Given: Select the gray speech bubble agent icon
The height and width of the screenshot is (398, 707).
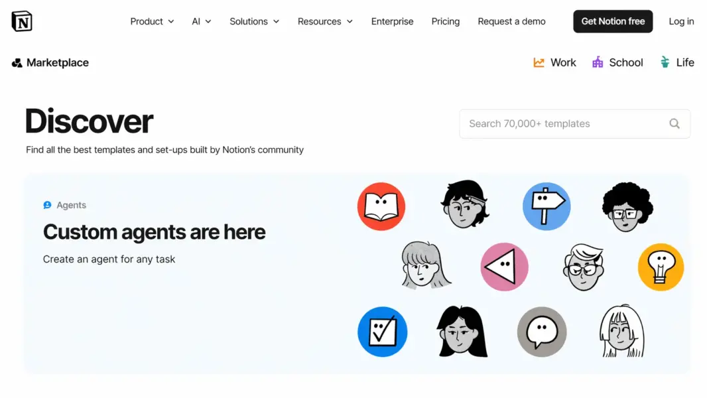Looking at the screenshot, I should point(541,332).
